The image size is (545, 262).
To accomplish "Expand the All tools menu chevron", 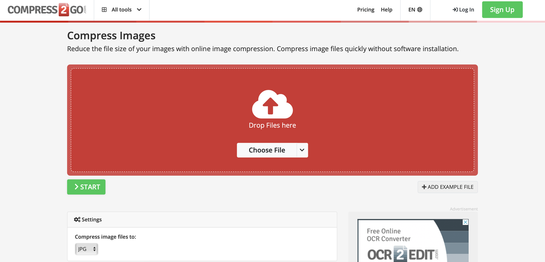I will pyautogui.click(x=139, y=9).
